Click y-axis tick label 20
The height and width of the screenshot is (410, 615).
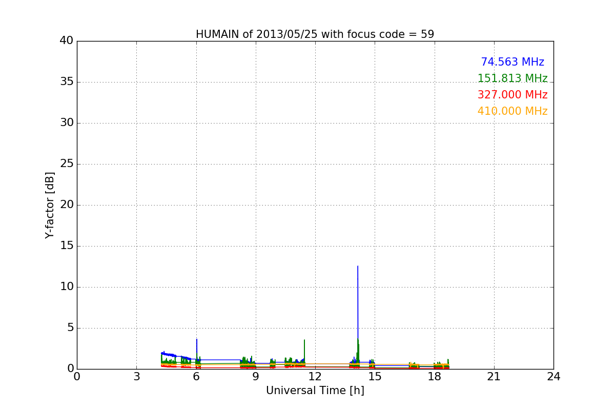coord(67,204)
